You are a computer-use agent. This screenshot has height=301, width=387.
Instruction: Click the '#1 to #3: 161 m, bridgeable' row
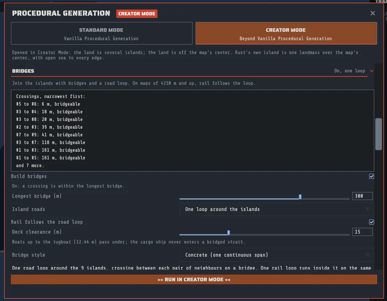click(x=50, y=150)
